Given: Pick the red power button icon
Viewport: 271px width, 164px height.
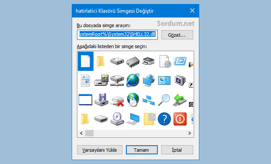Looking at the screenshot, I should tap(180, 119).
